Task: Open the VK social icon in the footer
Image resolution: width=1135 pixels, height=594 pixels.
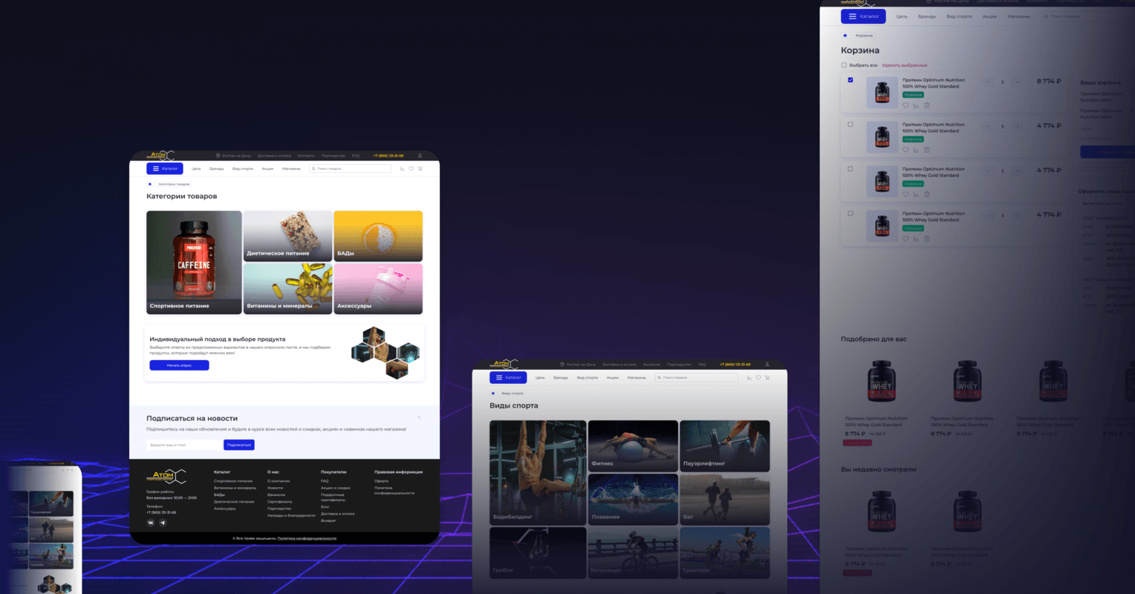Action: pyautogui.click(x=151, y=523)
